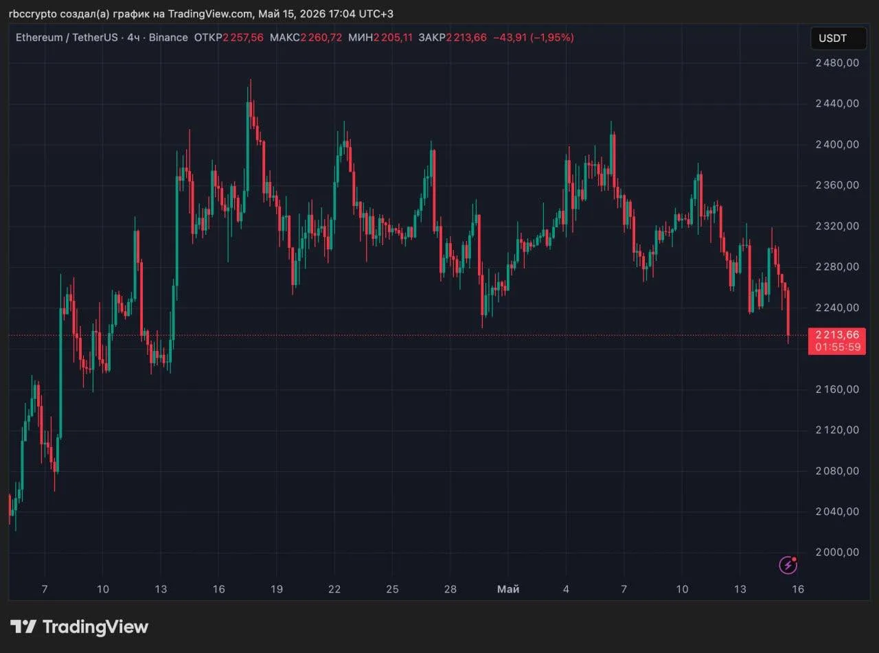Click the 2 040,00 price axis label
The image size is (879, 653).
point(837,511)
